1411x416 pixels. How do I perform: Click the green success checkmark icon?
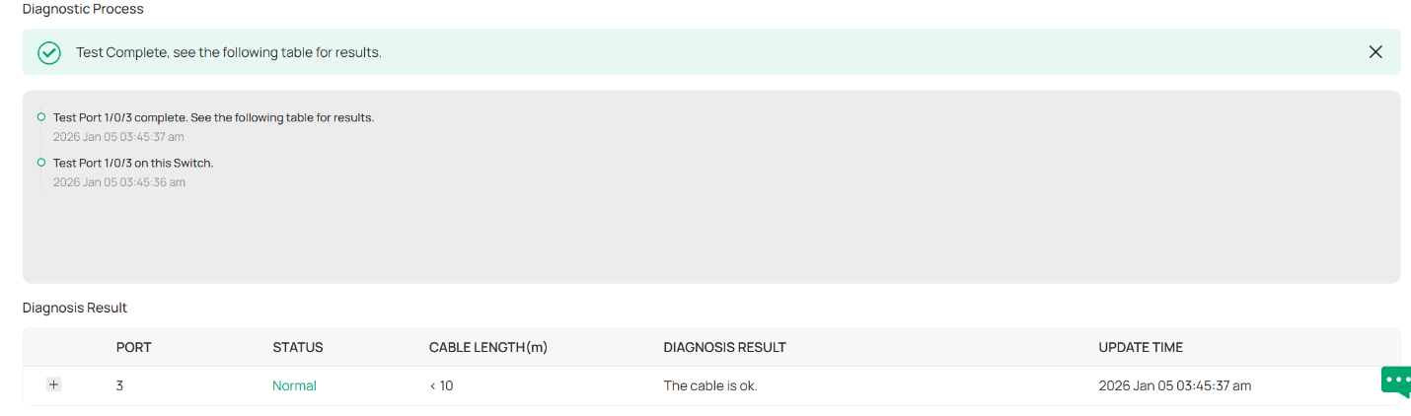pos(49,52)
